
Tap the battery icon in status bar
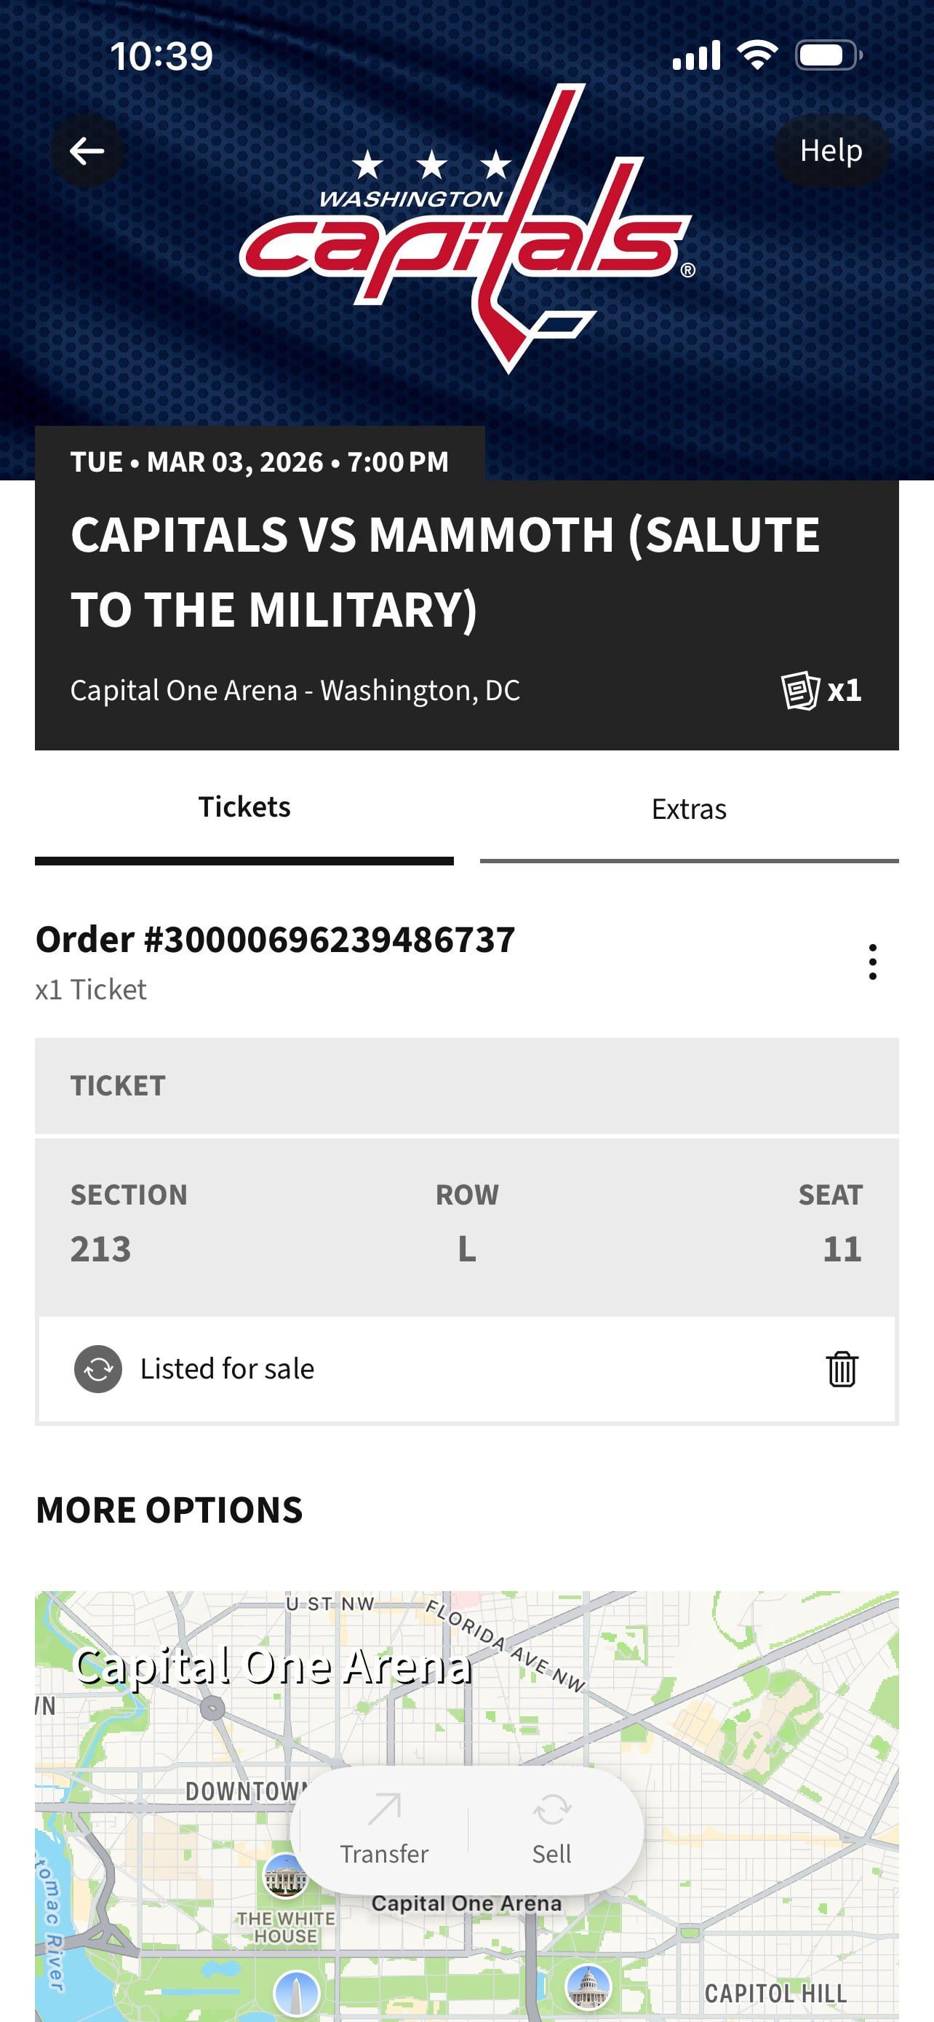tap(827, 56)
